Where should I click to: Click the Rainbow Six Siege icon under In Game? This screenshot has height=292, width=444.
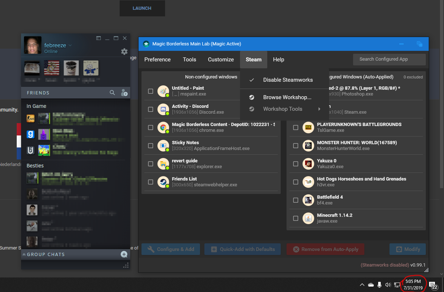(31, 150)
